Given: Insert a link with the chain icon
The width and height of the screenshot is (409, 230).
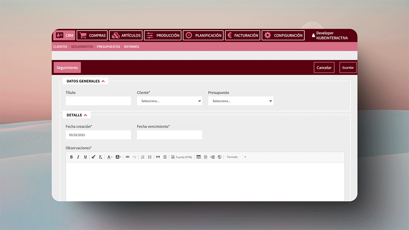Looking at the screenshot, I should click(127, 157).
